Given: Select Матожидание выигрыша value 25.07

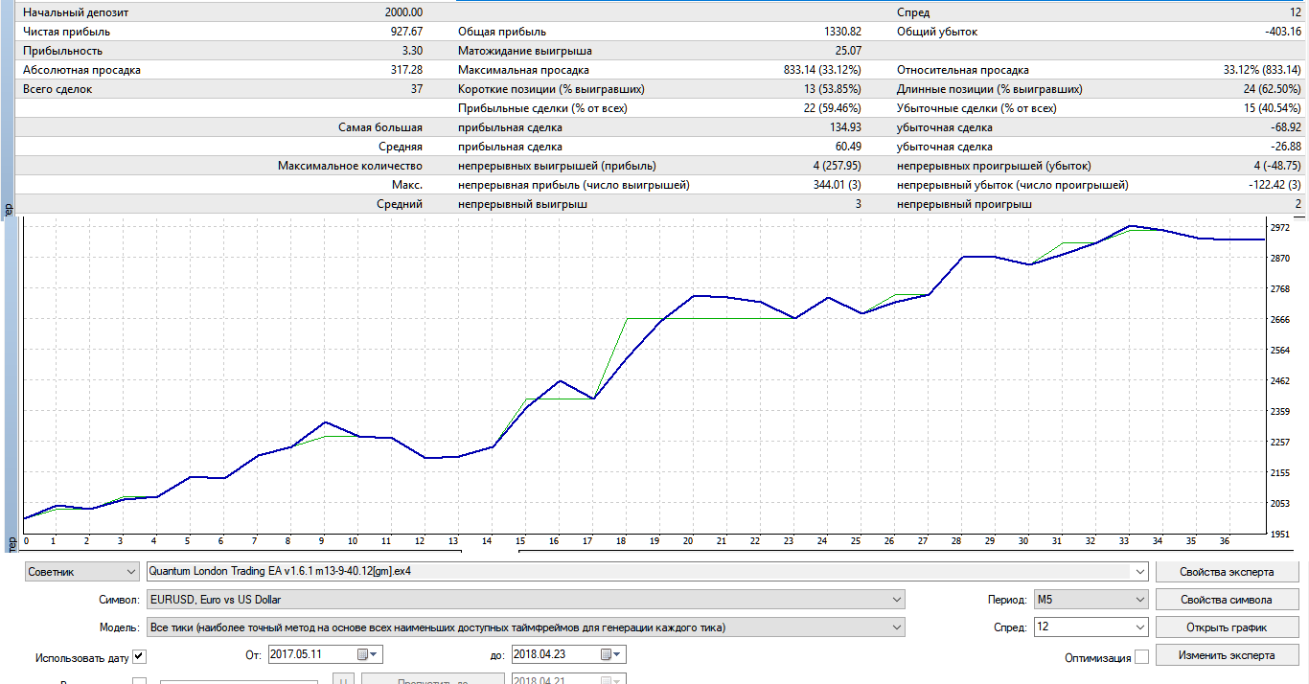Looking at the screenshot, I should [x=848, y=51].
